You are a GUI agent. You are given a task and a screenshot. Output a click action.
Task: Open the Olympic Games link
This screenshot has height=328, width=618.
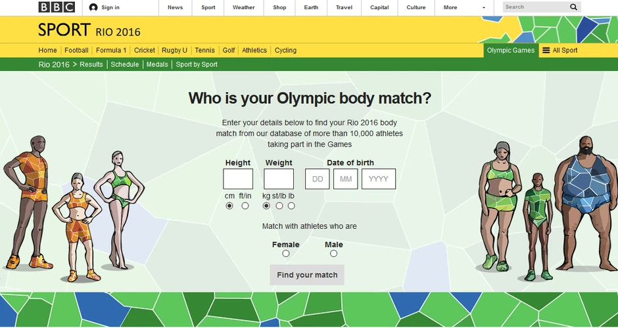(510, 51)
